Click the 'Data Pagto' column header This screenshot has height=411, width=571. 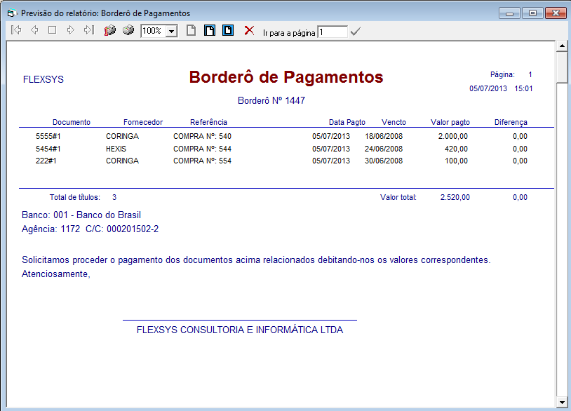347,122
